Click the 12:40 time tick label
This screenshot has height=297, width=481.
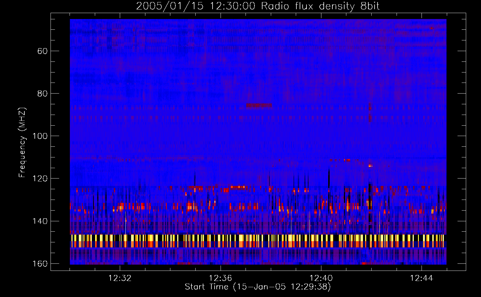(x=321, y=278)
